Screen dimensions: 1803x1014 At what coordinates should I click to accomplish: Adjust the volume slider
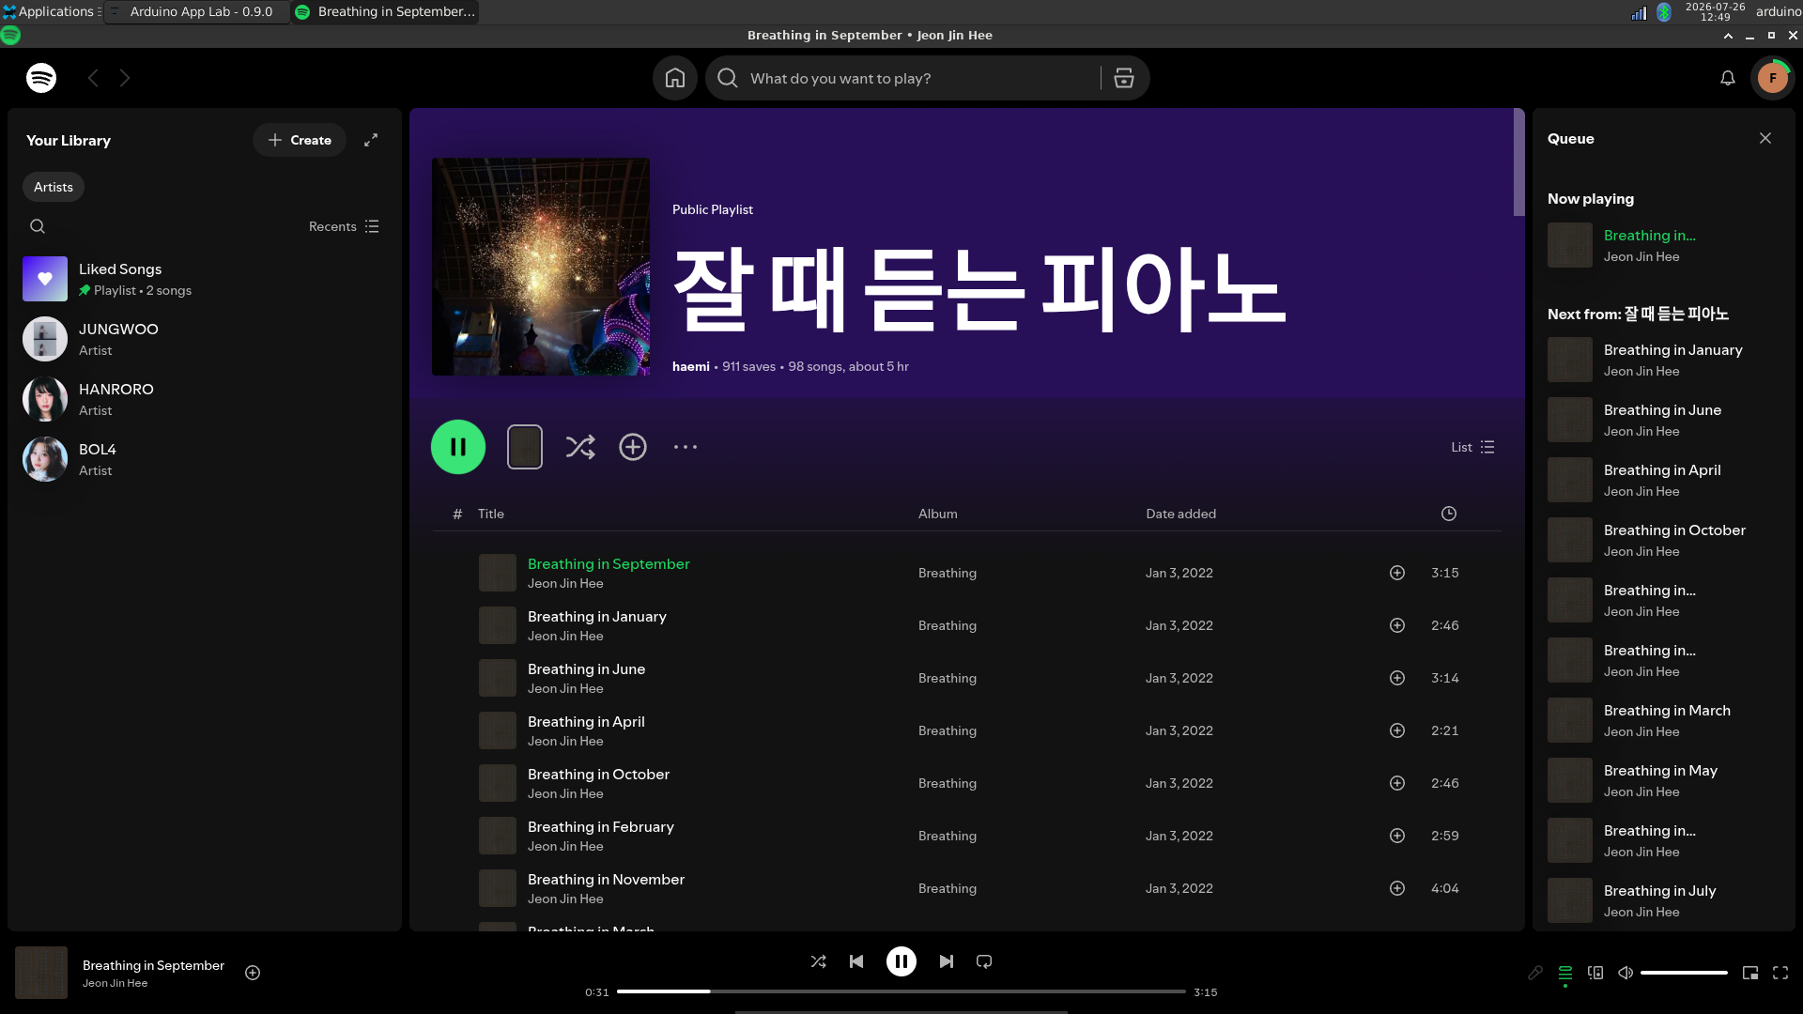point(1684,973)
